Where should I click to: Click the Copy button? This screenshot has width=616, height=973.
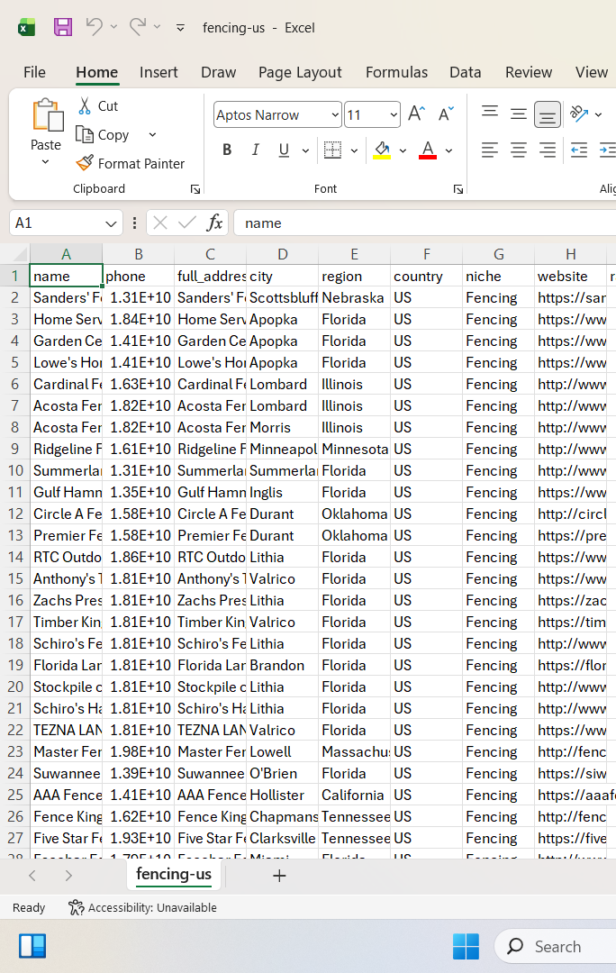click(103, 134)
